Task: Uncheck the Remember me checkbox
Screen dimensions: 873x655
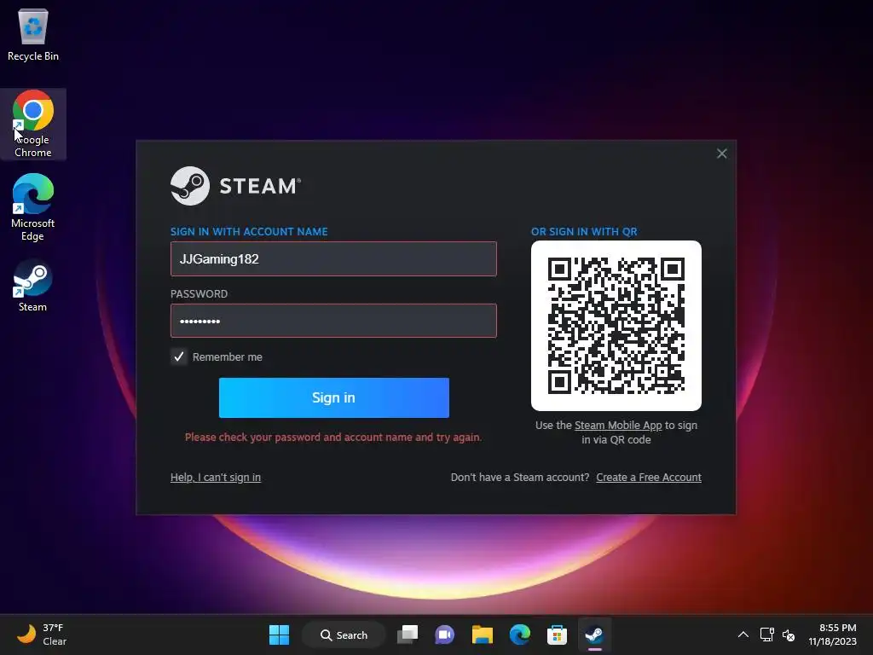Action: [x=179, y=357]
